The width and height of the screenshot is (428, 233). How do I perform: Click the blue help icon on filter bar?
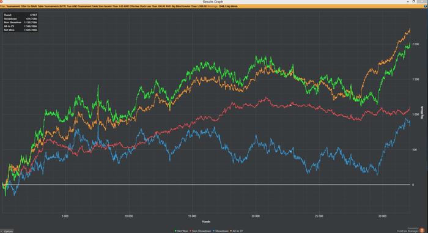[426, 6]
